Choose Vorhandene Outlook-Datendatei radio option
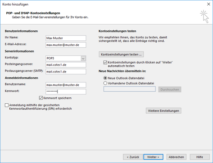This screenshot has height=163, width=213. 105,83
